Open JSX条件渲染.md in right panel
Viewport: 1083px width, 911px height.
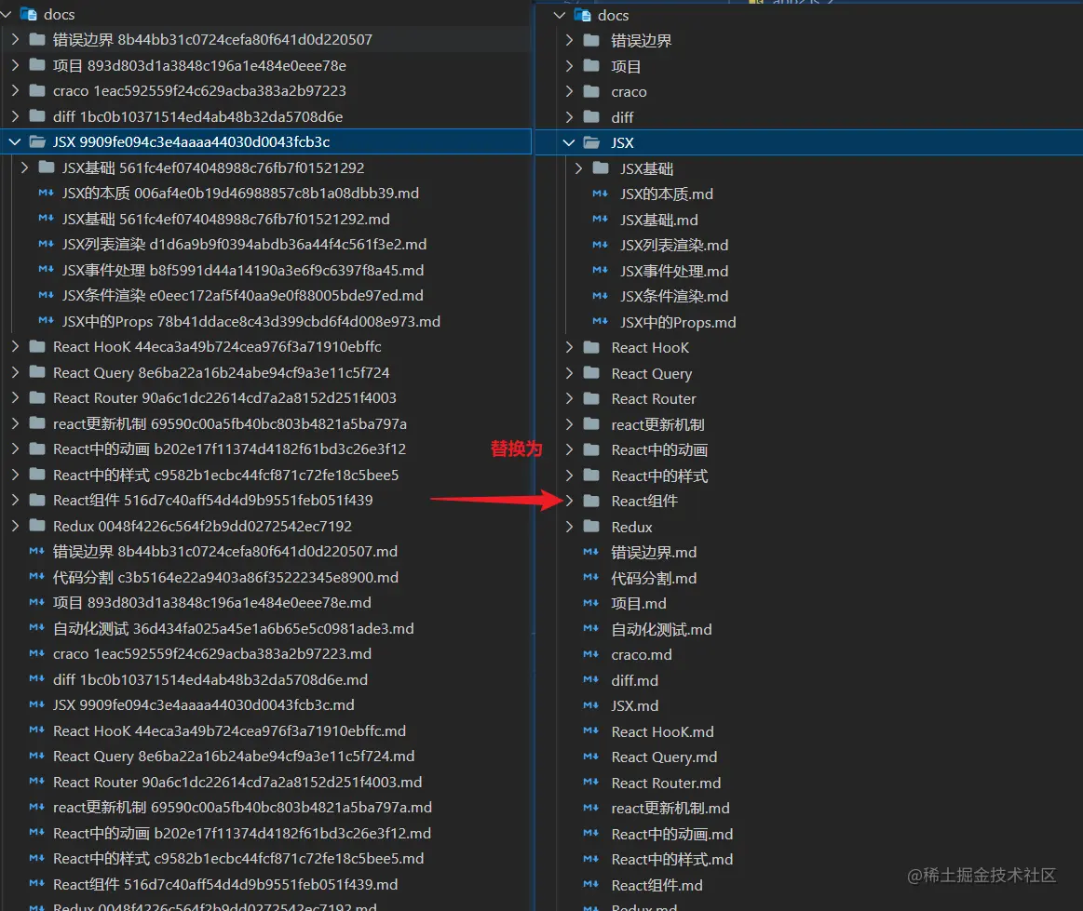coord(674,296)
